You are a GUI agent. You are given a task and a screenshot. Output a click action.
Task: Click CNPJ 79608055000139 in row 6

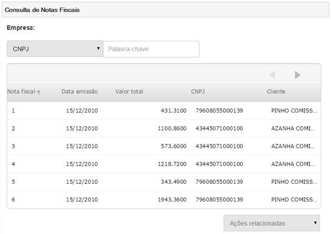[219, 200]
